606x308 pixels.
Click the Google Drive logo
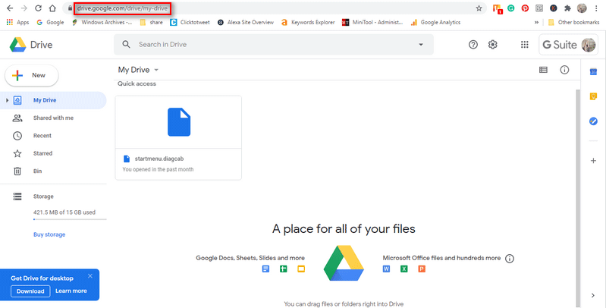(31, 45)
